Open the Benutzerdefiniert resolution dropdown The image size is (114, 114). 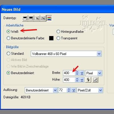(x=41, y=90)
